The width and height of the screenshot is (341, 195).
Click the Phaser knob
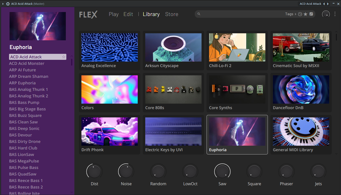click(286, 171)
